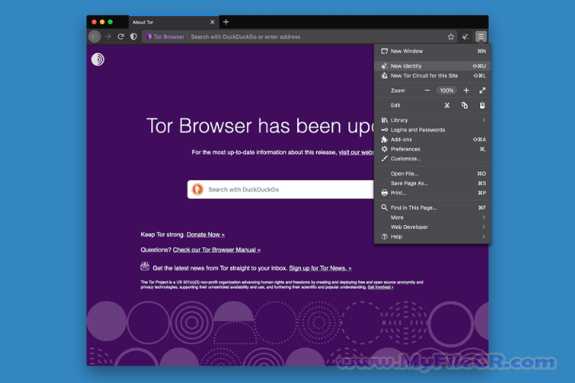
Task: Reload the current page
Action: pos(121,37)
